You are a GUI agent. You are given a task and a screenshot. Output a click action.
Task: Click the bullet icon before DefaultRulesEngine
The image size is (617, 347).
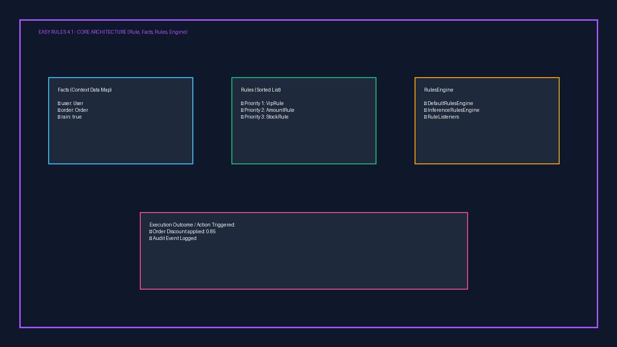tap(425, 103)
